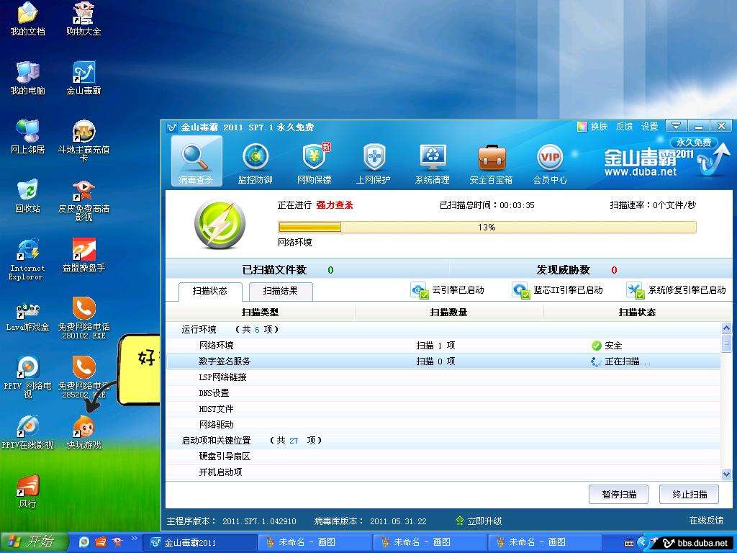This screenshot has height=553, width=737.
Task: Collapse the 运行环境 scan category
Action: coord(199,329)
